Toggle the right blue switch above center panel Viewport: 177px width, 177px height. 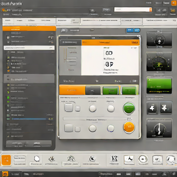(x=137, y=30)
